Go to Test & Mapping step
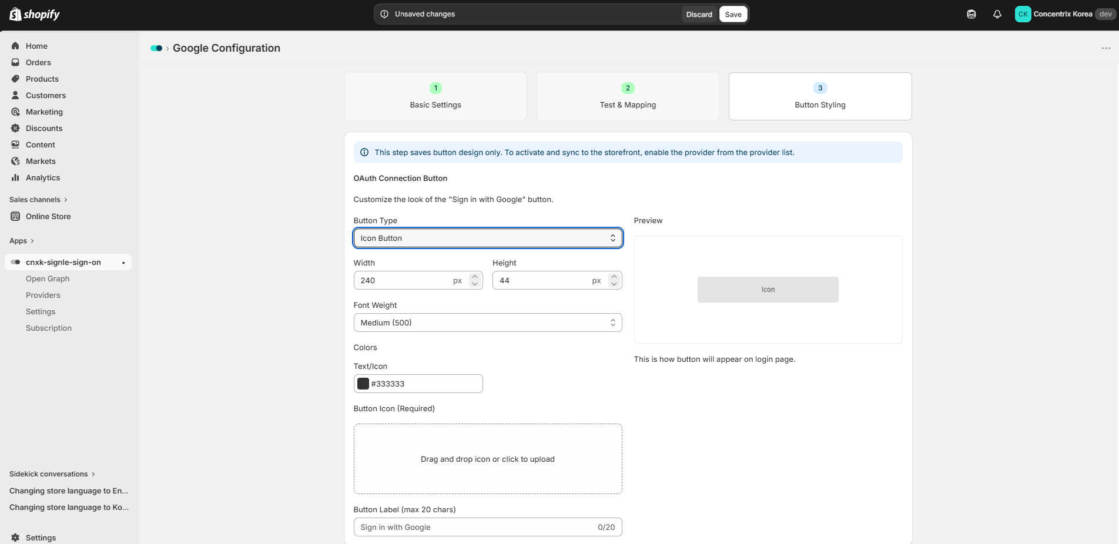Viewport: 1119px width, 544px height. [628, 96]
